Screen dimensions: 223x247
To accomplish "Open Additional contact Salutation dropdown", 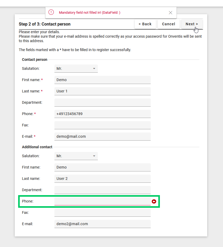I will (x=76, y=156).
